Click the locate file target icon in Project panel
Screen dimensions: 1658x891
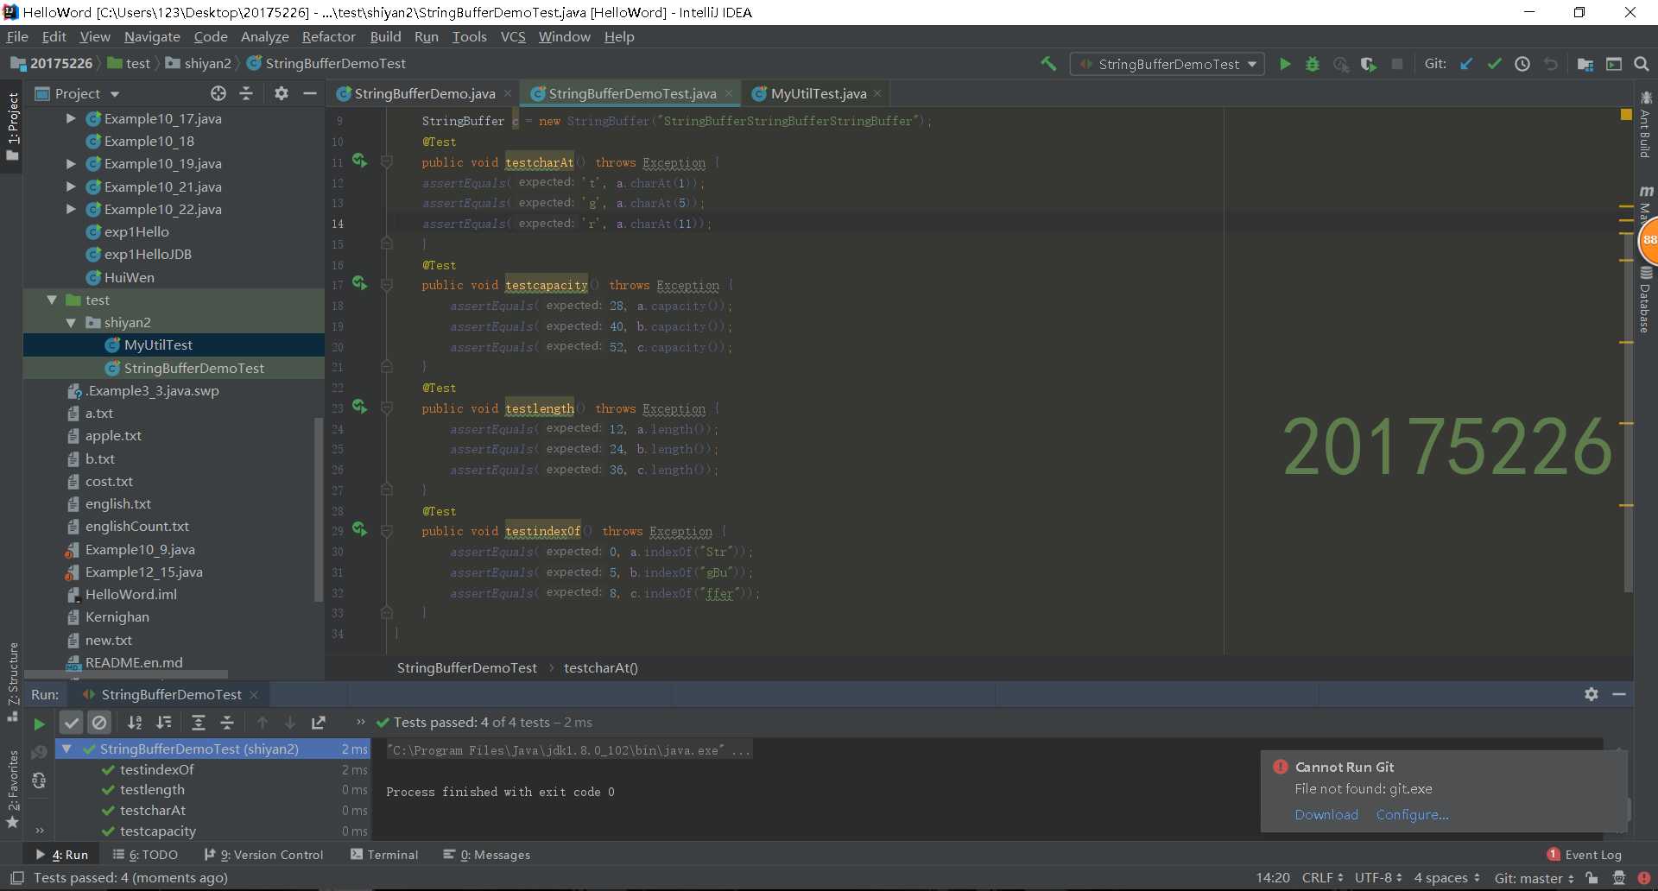[x=218, y=93]
